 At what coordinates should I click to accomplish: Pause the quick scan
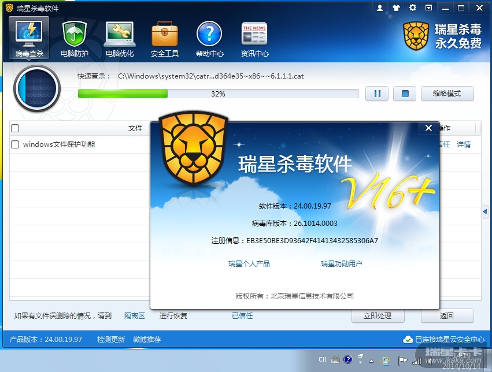tap(377, 94)
